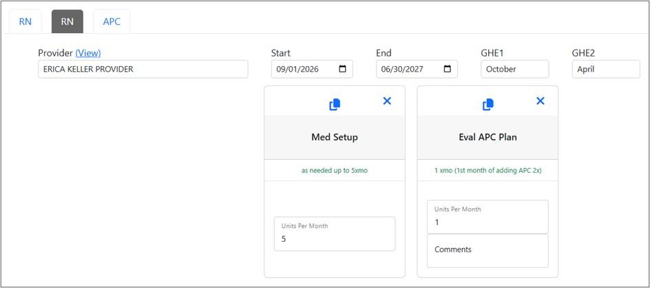Switch to the APC tab
650x288 pixels.
coord(112,21)
